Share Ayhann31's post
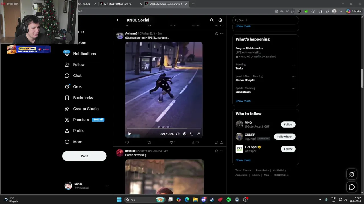This screenshot has height=204, width=364. (222, 143)
